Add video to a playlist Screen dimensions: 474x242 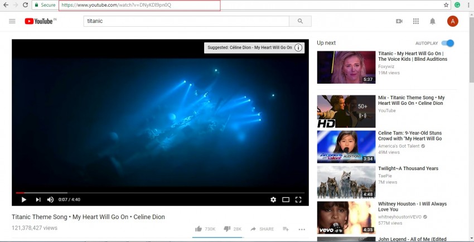coord(286,229)
